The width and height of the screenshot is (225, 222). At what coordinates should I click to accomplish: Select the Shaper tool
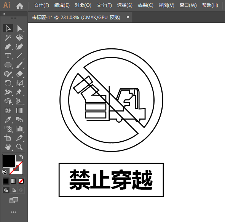click(x=8, y=74)
